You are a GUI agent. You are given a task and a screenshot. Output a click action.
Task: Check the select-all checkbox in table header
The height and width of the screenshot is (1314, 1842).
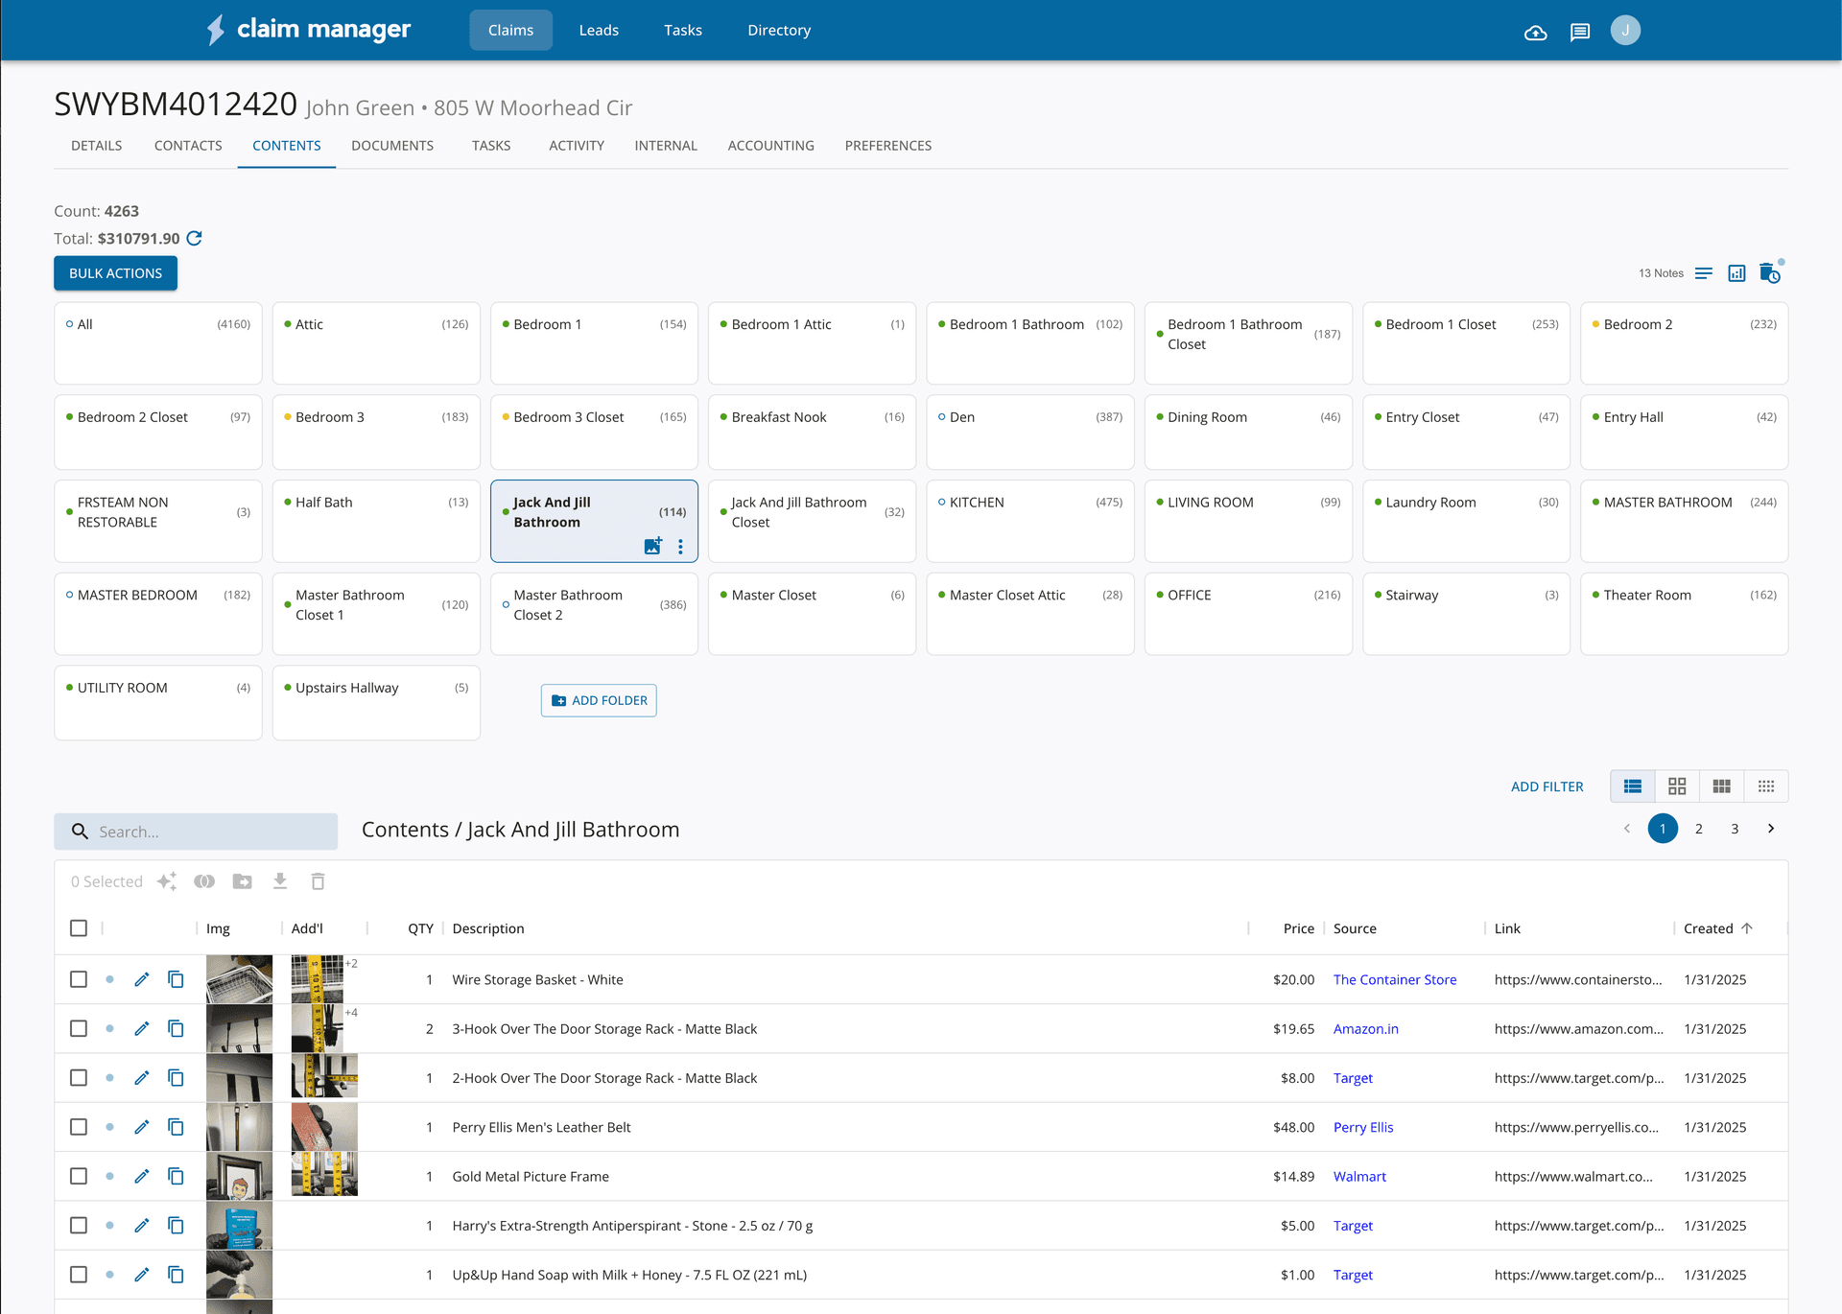(x=79, y=928)
